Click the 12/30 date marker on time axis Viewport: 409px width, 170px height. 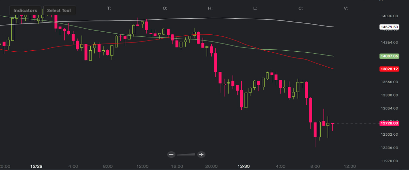[244, 166]
